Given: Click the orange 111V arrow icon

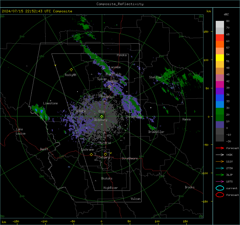Looking at the screenshot, I should tap(220, 161).
